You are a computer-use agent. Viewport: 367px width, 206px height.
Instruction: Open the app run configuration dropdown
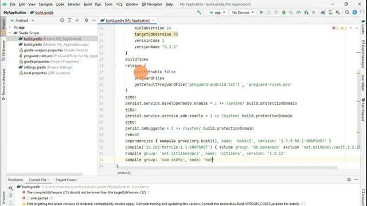[x=217, y=13]
